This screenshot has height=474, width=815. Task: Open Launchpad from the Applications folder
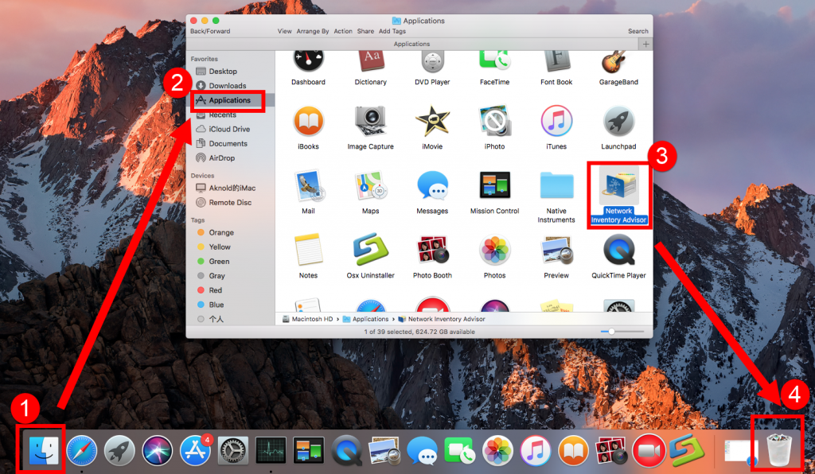[618, 121]
